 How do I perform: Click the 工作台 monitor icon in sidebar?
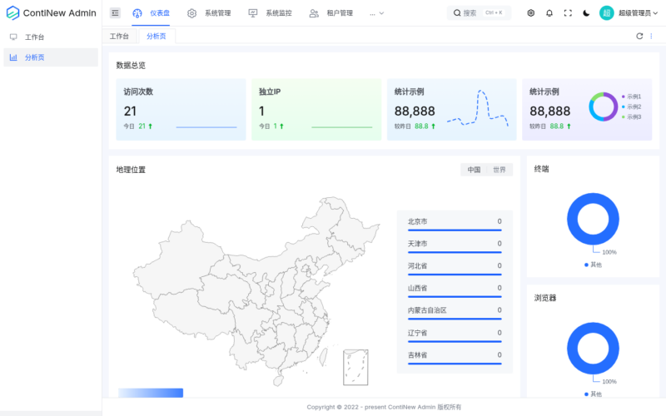[x=13, y=37]
